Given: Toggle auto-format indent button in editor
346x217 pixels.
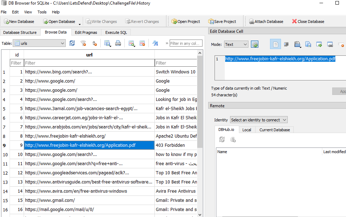Looking at the screenshot, I should point(286,44).
